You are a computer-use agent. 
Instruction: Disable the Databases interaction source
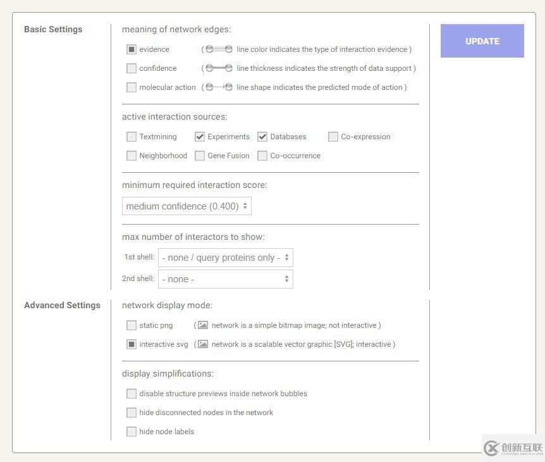click(262, 137)
